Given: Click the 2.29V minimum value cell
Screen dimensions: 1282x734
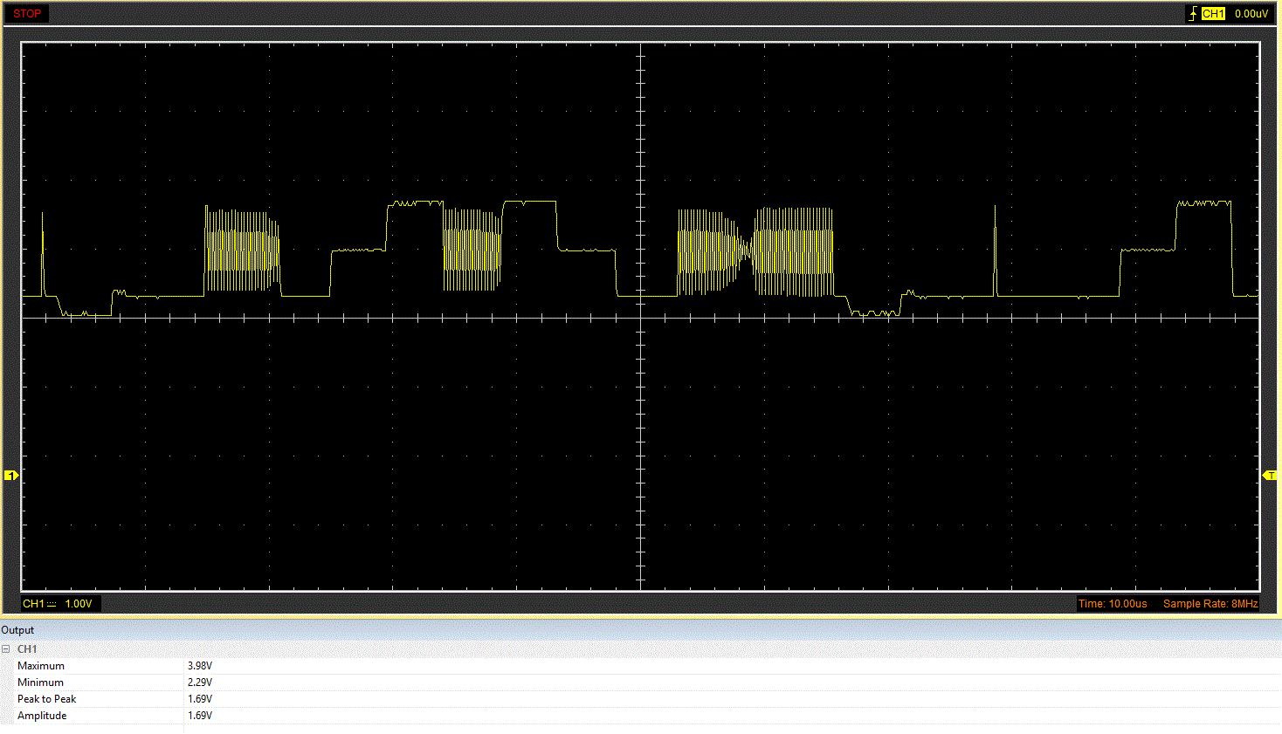Looking at the screenshot, I should coord(200,683).
